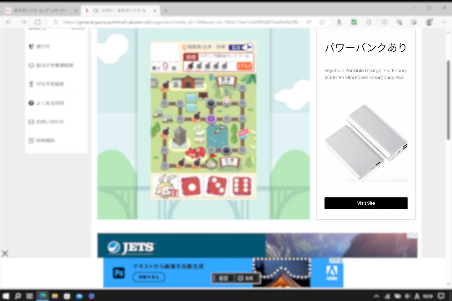Click the favorites star in address bar
This screenshot has width=452, height=301.
[x=322, y=22]
